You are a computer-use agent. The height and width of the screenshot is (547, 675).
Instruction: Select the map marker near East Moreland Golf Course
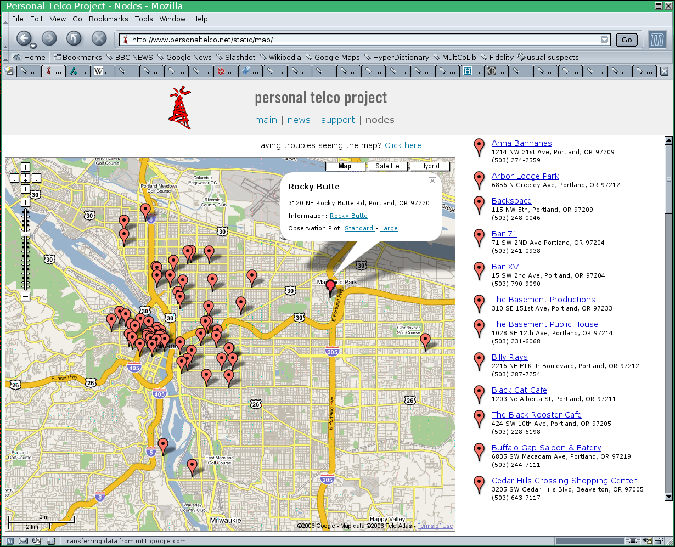click(x=192, y=467)
